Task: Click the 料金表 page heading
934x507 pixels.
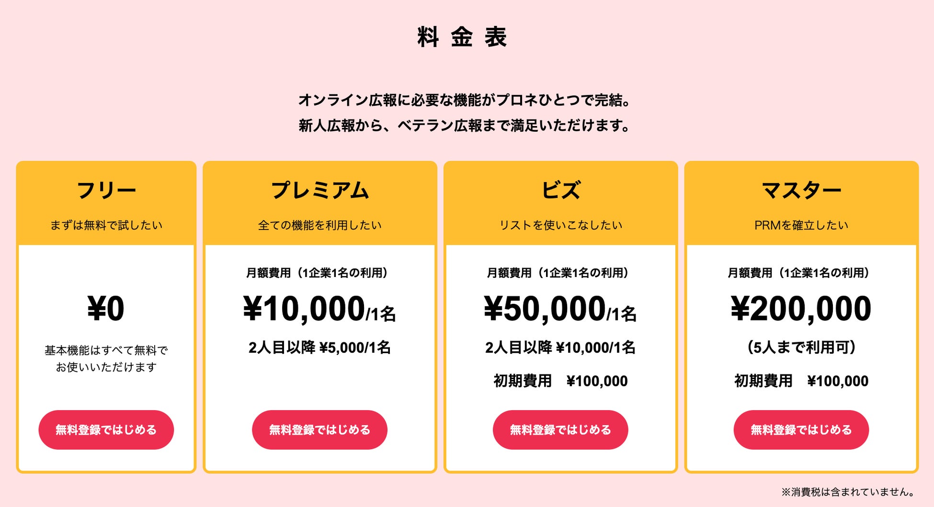Action: click(x=462, y=37)
